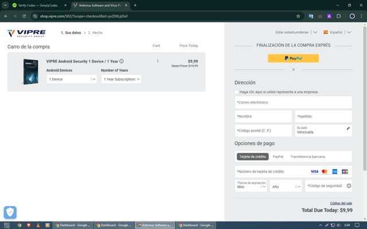
Task: Reload the page
Action: [x=24, y=16]
